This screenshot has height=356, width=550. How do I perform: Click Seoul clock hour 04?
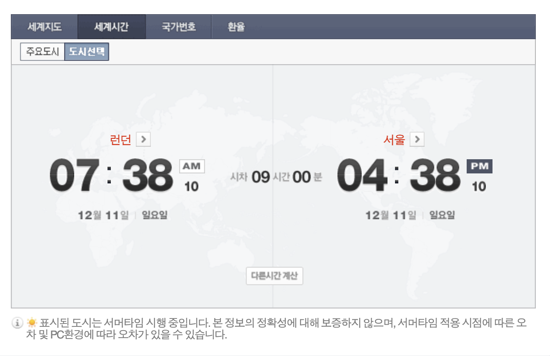(x=362, y=175)
